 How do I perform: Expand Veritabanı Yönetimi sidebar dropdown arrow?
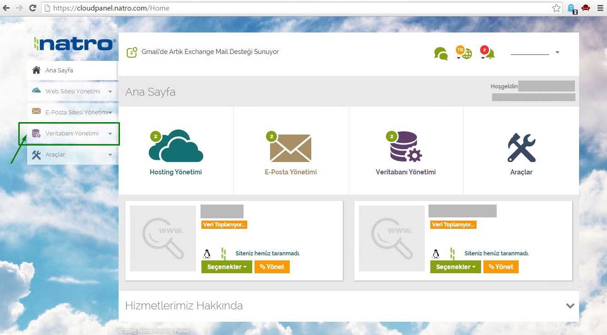point(110,134)
